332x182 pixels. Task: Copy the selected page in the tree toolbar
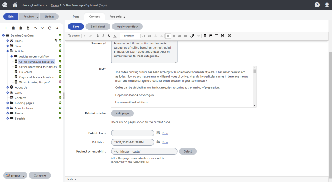tap(20, 28)
